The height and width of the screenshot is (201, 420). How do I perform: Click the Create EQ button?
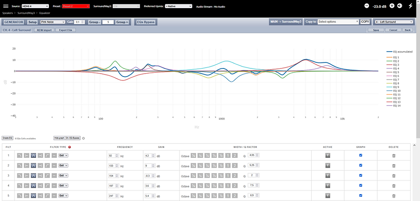(x=7, y=138)
